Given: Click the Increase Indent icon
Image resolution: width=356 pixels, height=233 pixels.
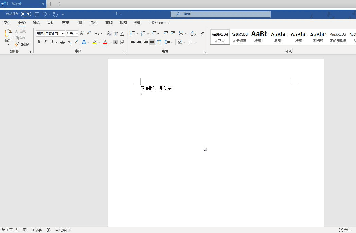Looking at the screenshot, I should pyautogui.click(x=173, y=33).
